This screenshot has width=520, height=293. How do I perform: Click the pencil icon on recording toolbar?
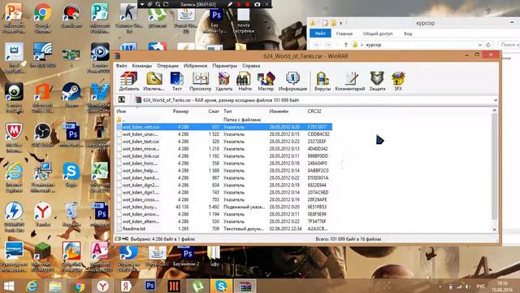pos(230,4)
